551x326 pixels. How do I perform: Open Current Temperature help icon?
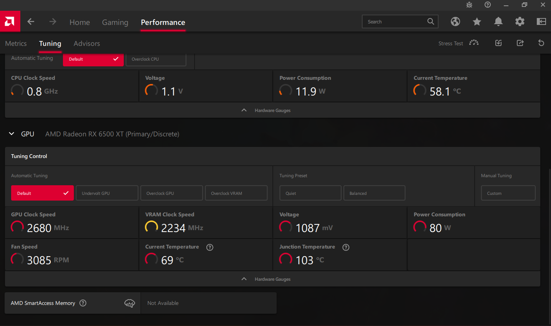pyautogui.click(x=210, y=247)
